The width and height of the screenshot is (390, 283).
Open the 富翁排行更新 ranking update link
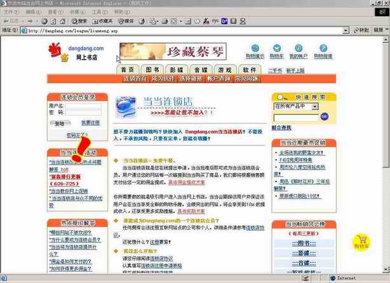pos(65,176)
